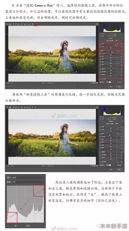Click minus icon beside 曝光 in Radial Filter panel
Screen dimensions: 129x231
(x=100, y=51)
